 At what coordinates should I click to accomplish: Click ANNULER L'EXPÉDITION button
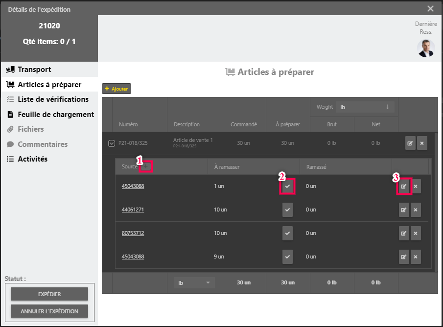[x=49, y=311]
